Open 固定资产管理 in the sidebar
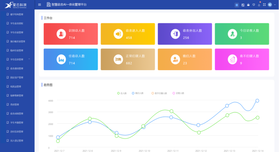Screen dimensions: 279x152 tap(17, 77)
